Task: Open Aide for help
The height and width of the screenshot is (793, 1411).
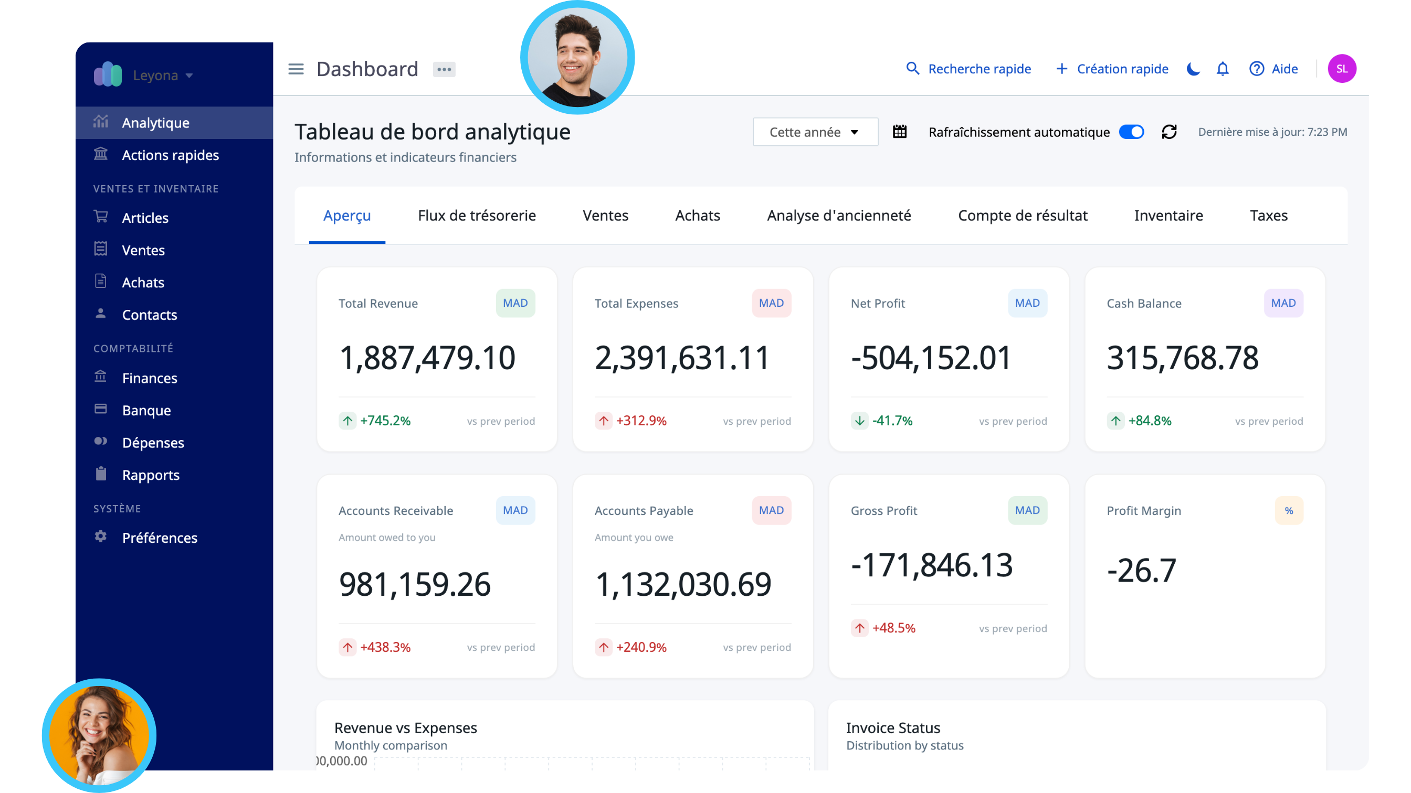Action: [x=1273, y=69]
